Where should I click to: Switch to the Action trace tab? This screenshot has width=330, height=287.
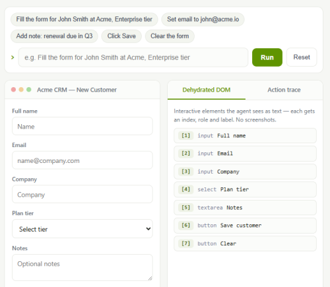click(284, 90)
